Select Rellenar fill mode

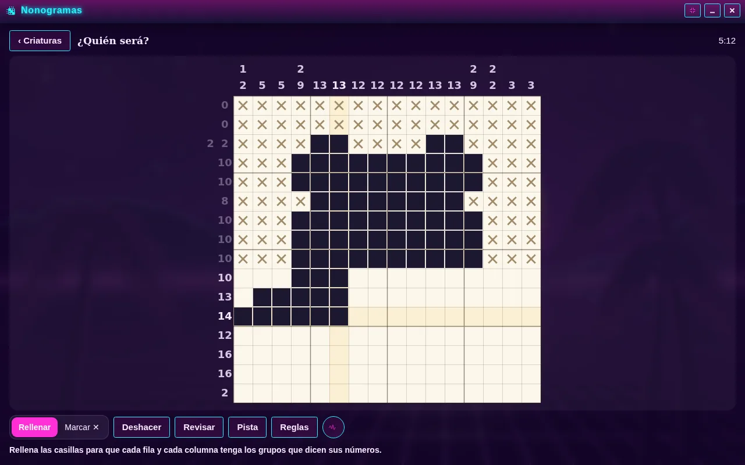click(x=34, y=427)
